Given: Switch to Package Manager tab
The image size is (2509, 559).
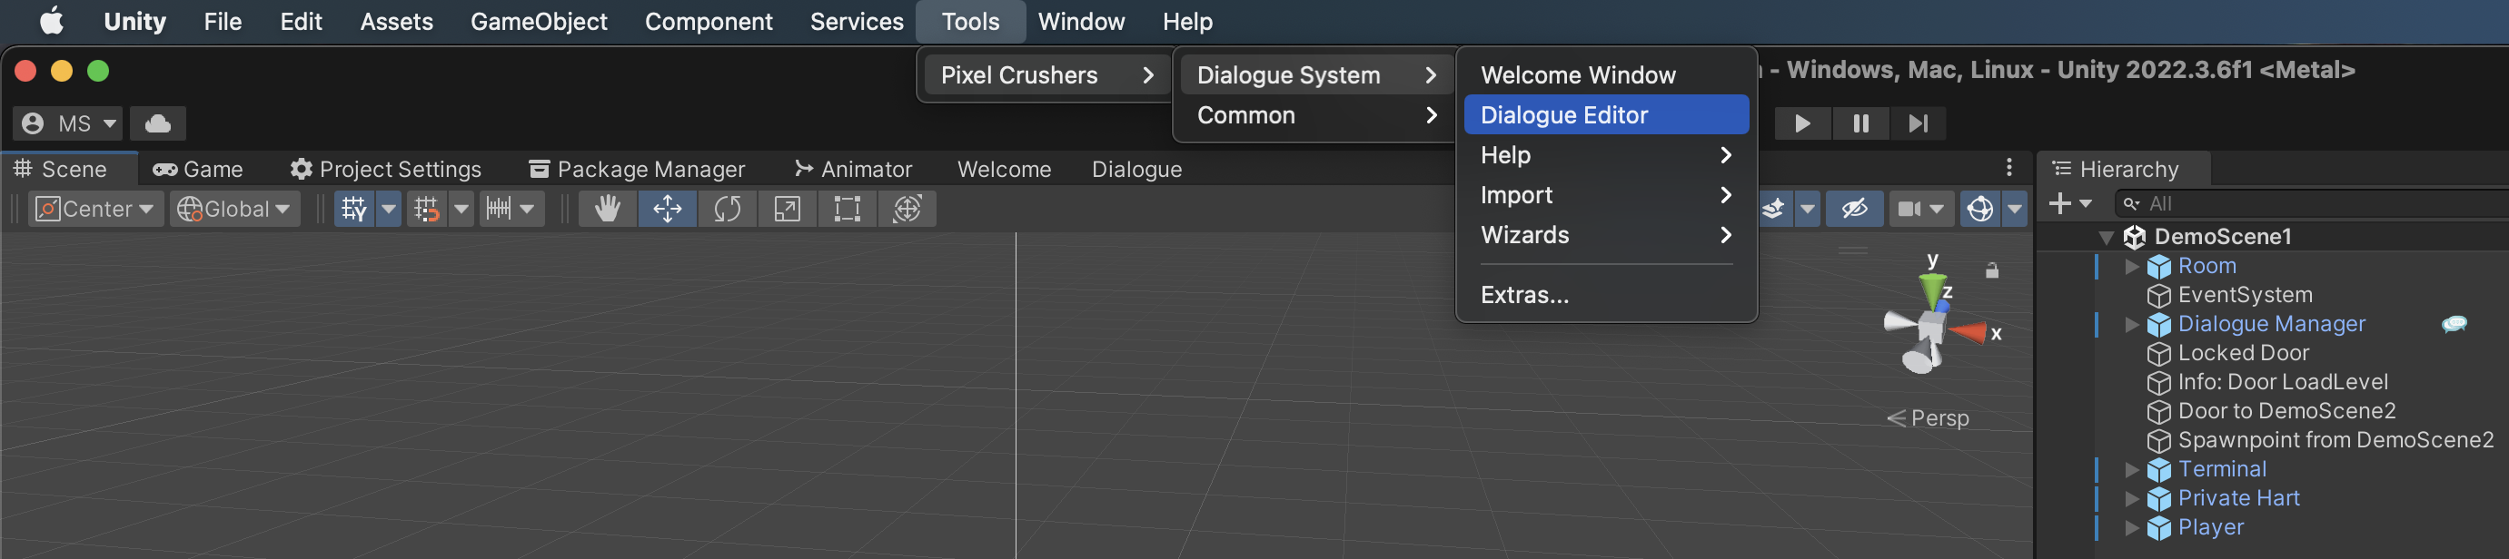Looking at the screenshot, I should 636,169.
